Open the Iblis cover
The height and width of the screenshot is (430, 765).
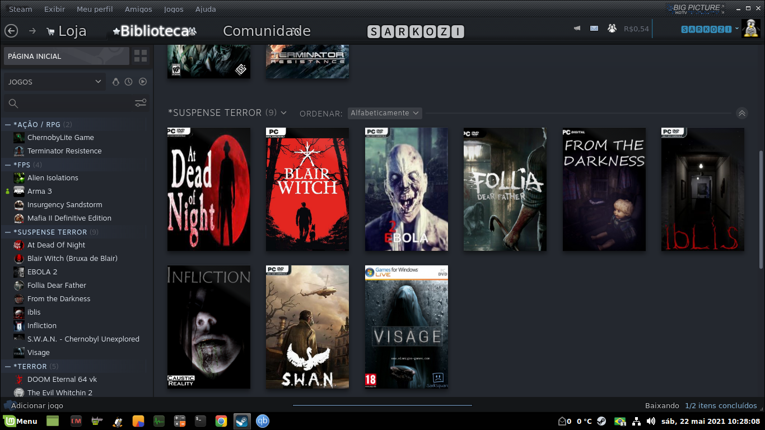click(703, 189)
